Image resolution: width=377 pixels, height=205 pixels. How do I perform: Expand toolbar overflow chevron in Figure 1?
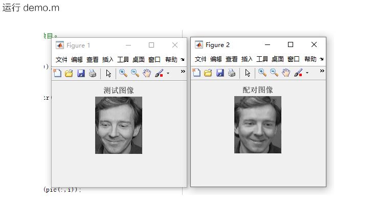[x=183, y=71]
